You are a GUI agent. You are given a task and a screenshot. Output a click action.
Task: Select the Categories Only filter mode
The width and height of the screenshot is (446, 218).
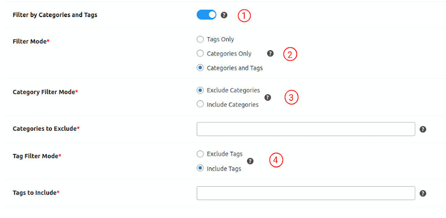pos(200,54)
